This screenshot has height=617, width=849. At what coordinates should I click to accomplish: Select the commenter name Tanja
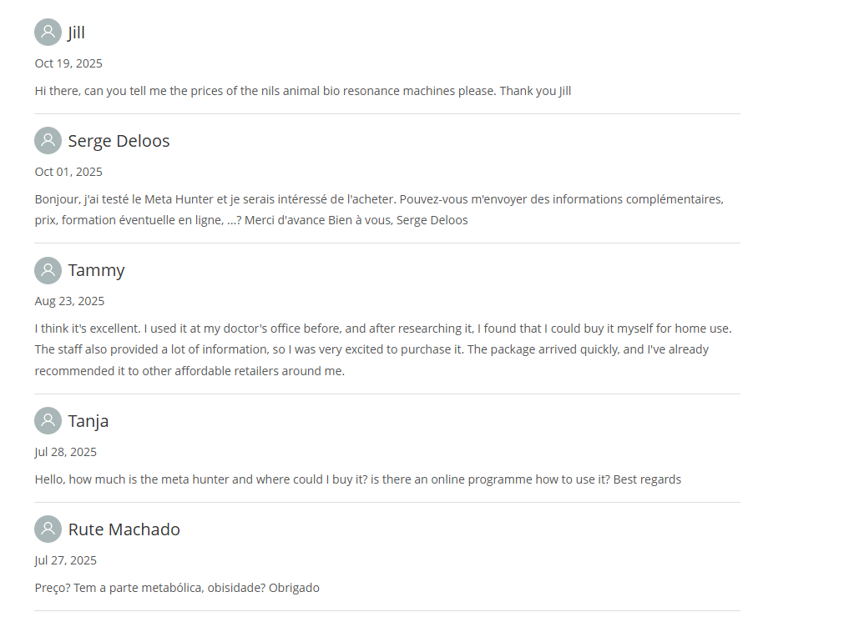tap(88, 421)
